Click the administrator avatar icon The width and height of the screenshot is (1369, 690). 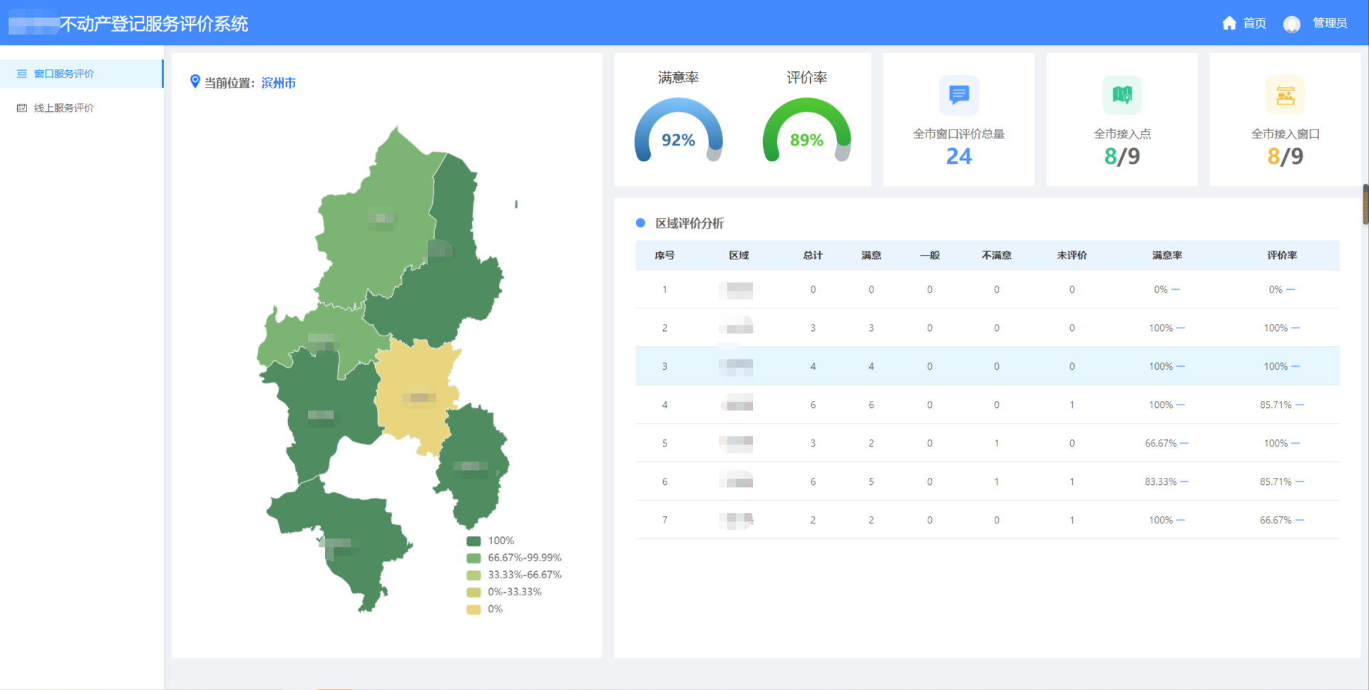(x=1291, y=24)
